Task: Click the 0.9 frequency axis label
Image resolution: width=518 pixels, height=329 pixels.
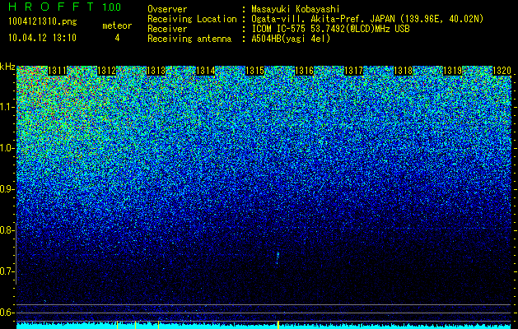Action: click(x=7, y=189)
